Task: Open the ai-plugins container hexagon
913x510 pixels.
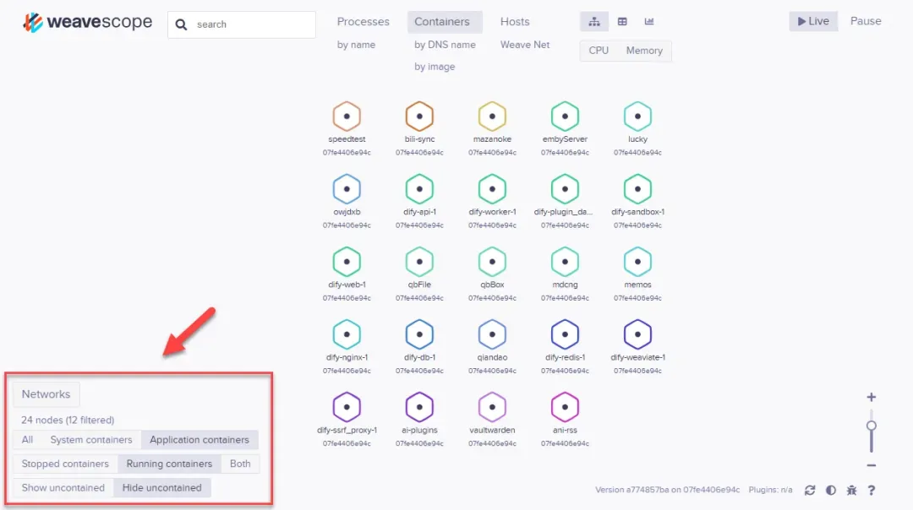Action: coord(419,407)
